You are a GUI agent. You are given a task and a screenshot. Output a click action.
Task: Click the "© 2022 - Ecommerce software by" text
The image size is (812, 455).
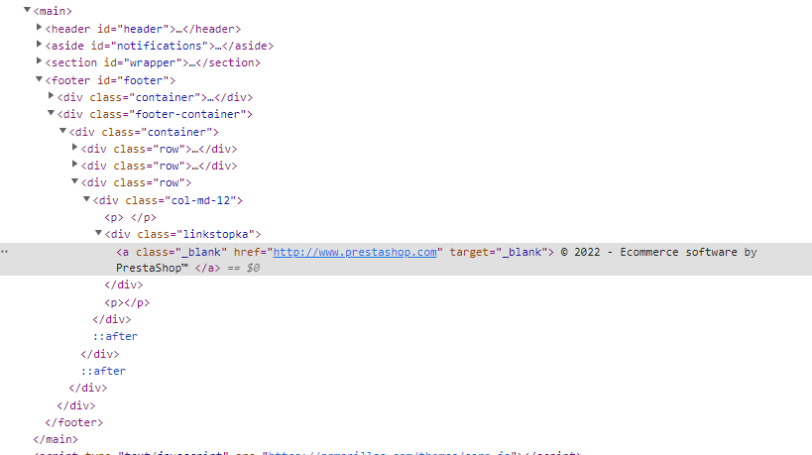click(x=658, y=252)
